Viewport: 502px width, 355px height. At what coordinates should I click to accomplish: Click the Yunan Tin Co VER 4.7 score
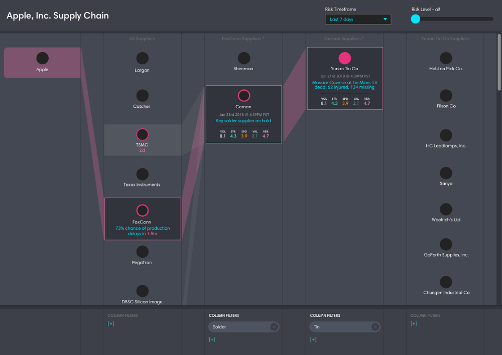coord(367,101)
